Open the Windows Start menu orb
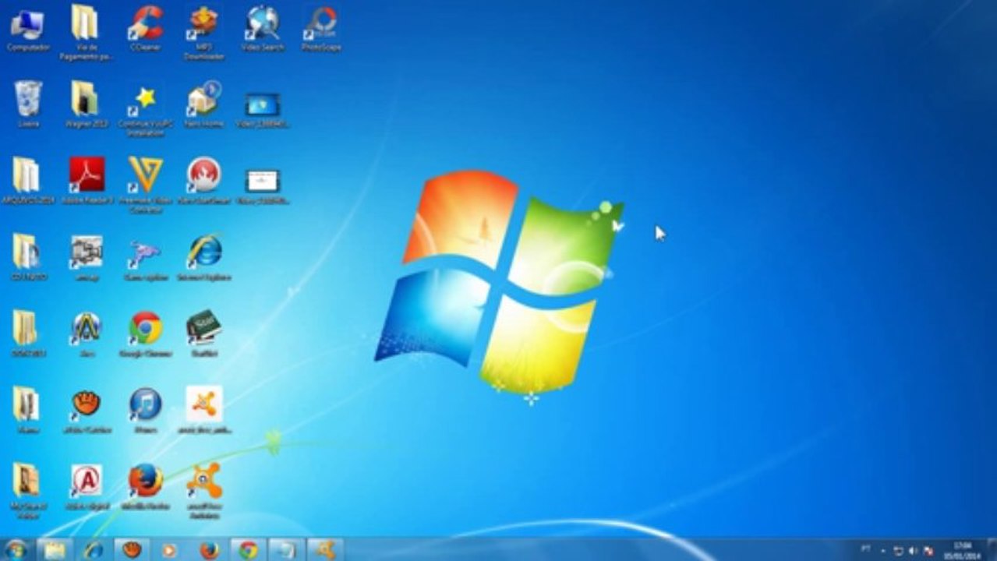997x561 pixels. point(15,549)
